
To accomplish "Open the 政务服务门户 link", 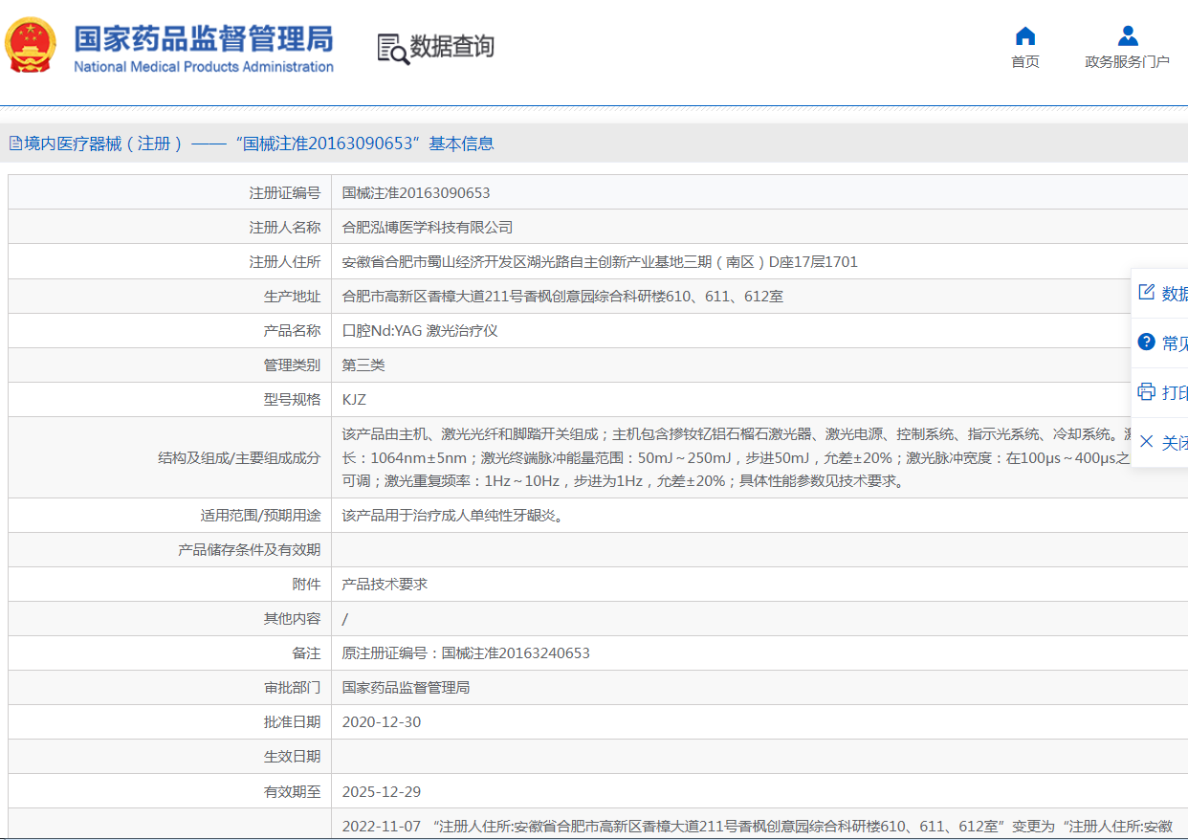I will [1127, 62].
